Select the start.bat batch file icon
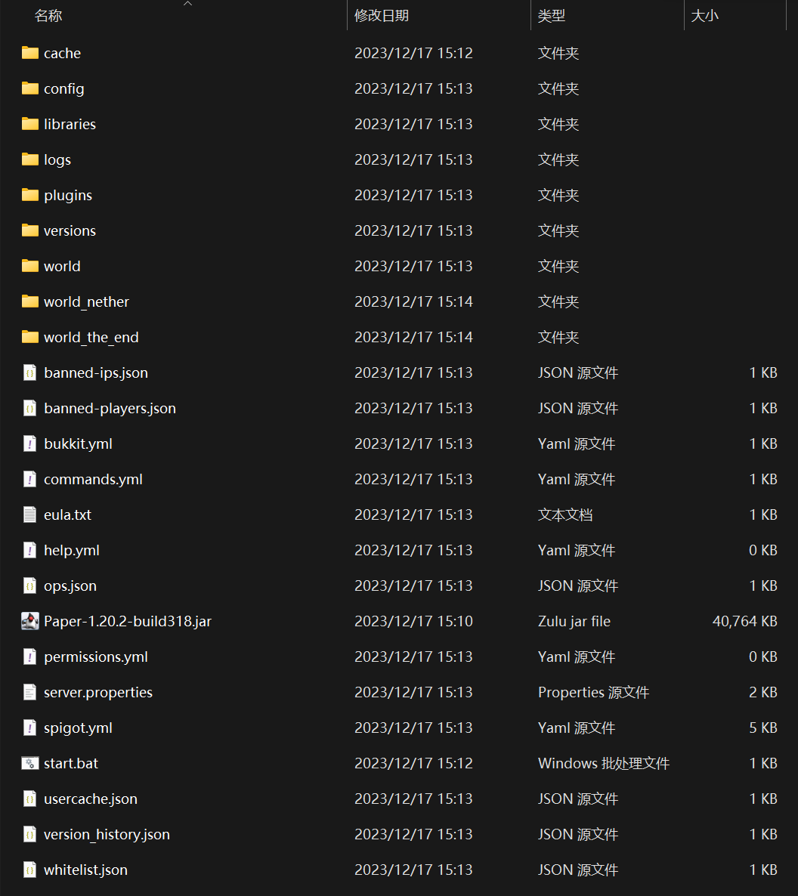 (29, 763)
